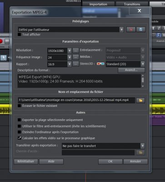Switch to the Importation tab

click(98, 4)
